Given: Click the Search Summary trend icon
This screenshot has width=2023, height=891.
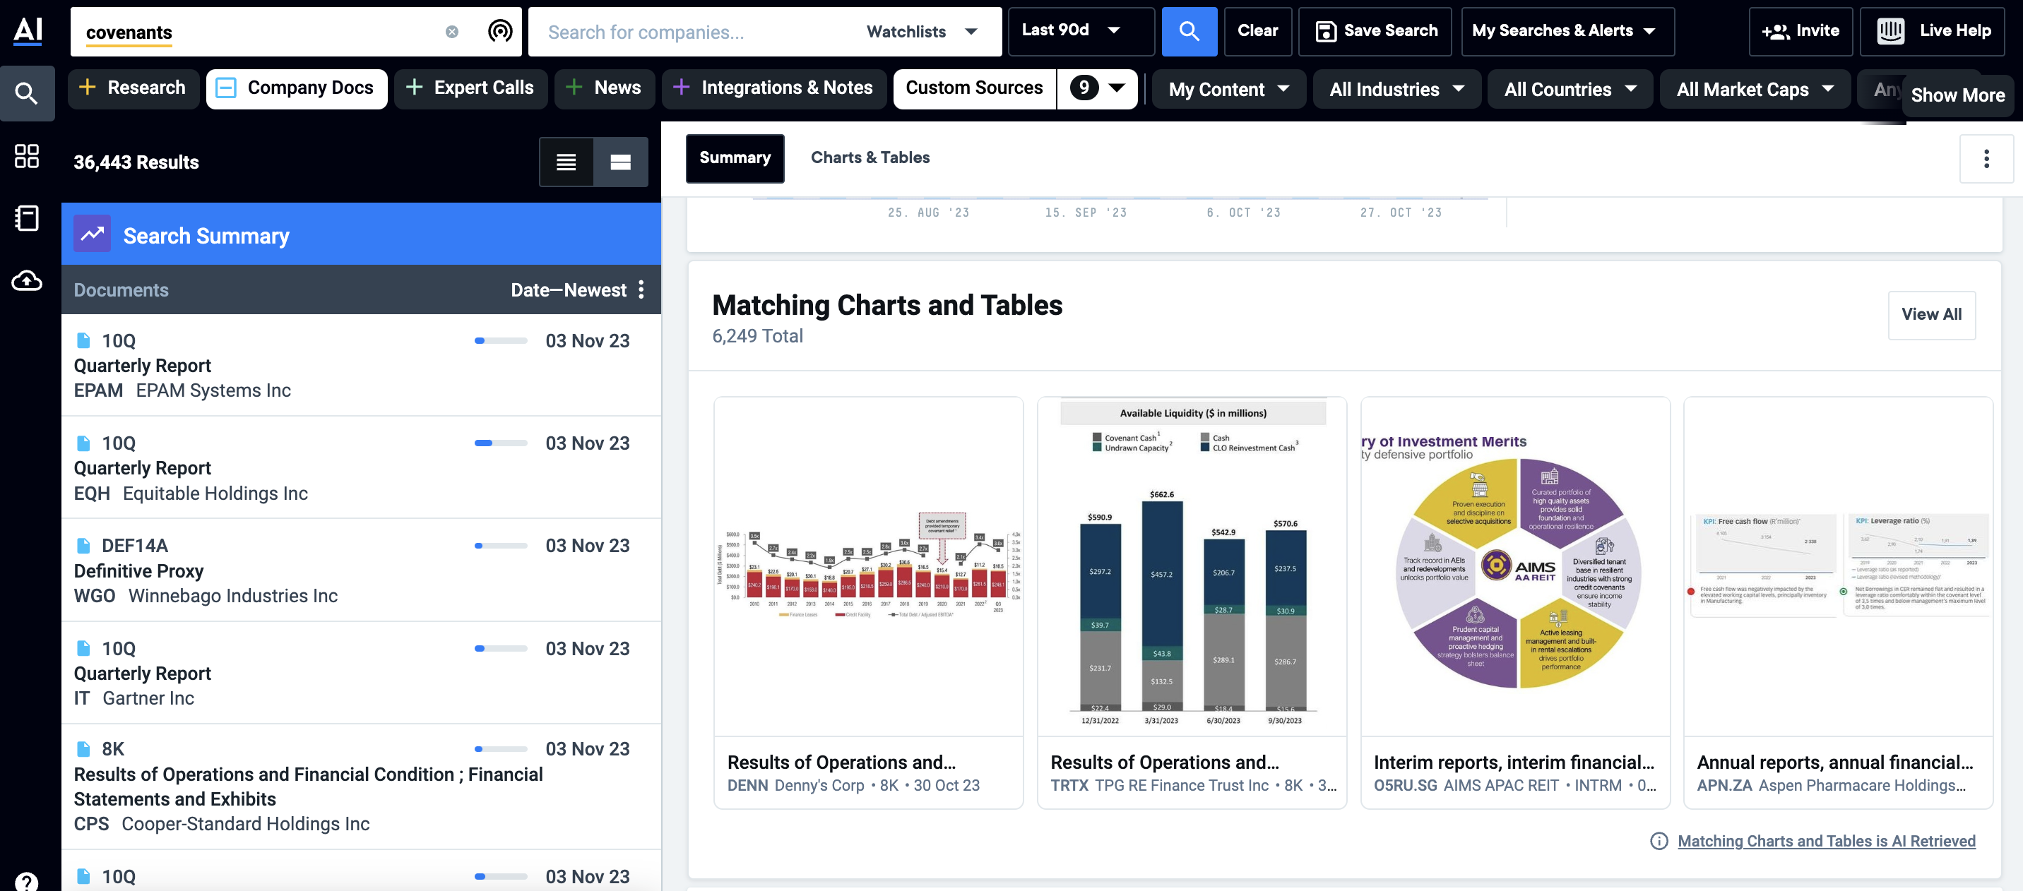Looking at the screenshot, I should [x=92, y=234].
